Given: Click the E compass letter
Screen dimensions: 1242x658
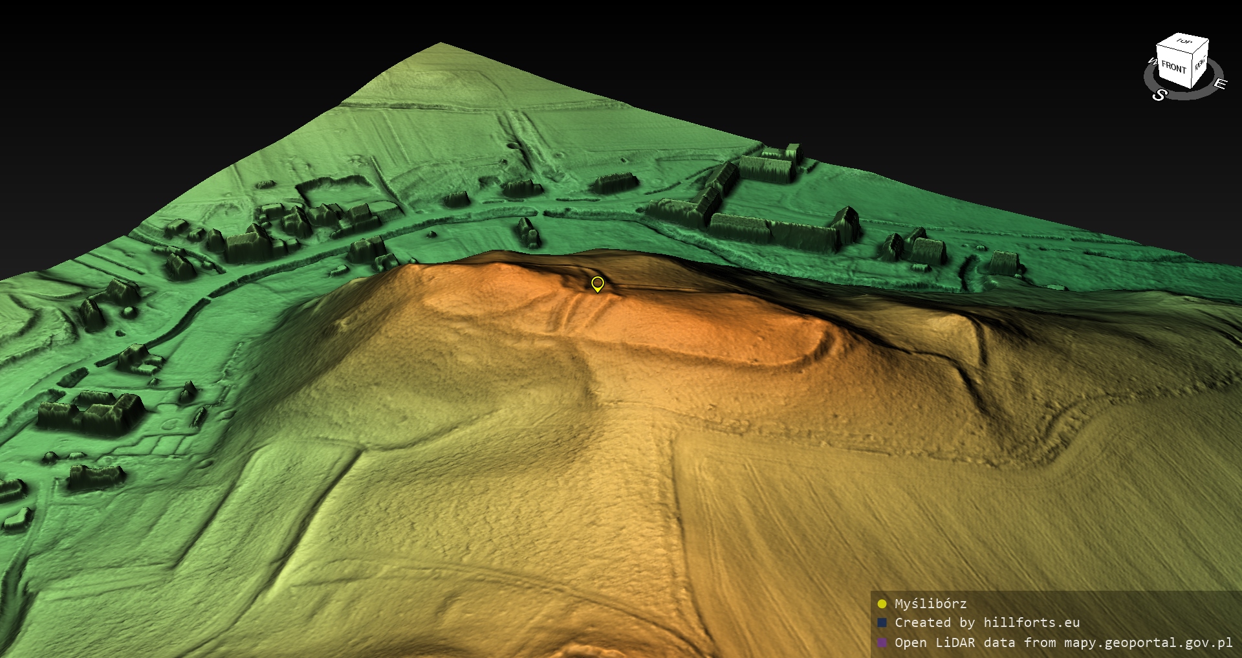Looking at the screenshot, I should coord(1219,84).
